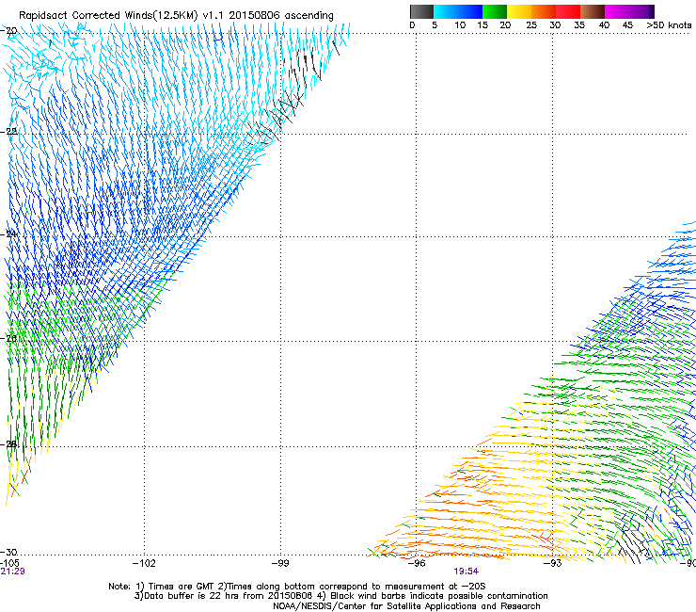Click the legend '25' knots tick label
This screenshot has width=696, height=612.
[531, 25]
